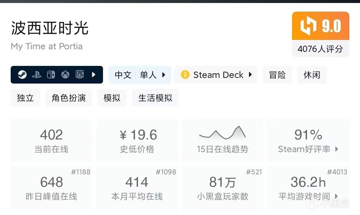Screen dimensions: 360x215
Task: Click the Xiaoheihe logo in rating badge
Action: (307, 27)
